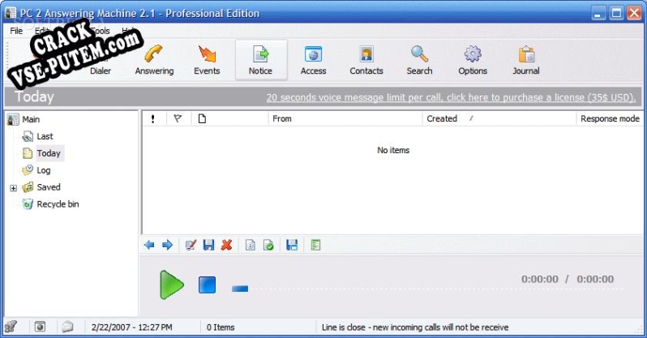Open the Access toolbar button
The image size is (647, 338).
(x=313, y=60)
